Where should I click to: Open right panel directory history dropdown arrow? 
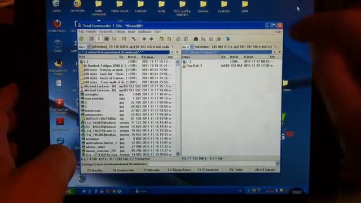coord(280,52)
